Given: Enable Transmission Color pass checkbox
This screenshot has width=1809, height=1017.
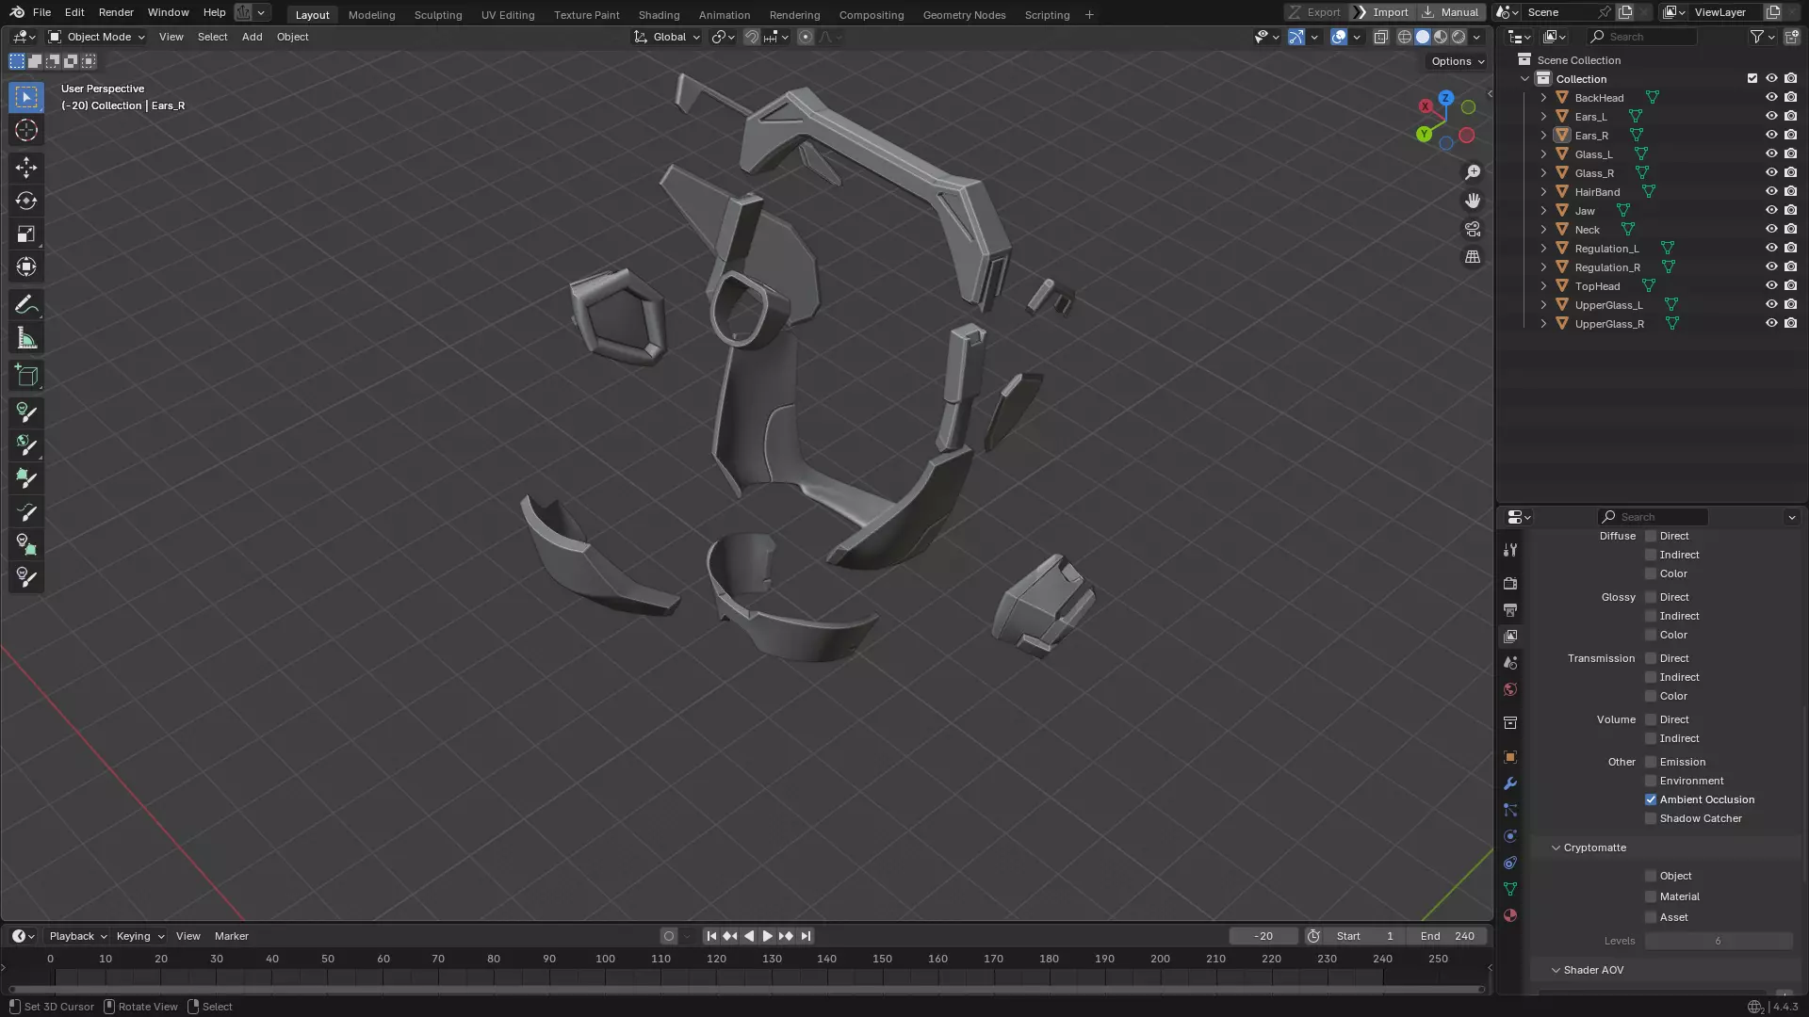Looking at the screenshot, I should tap(1651, 696).
